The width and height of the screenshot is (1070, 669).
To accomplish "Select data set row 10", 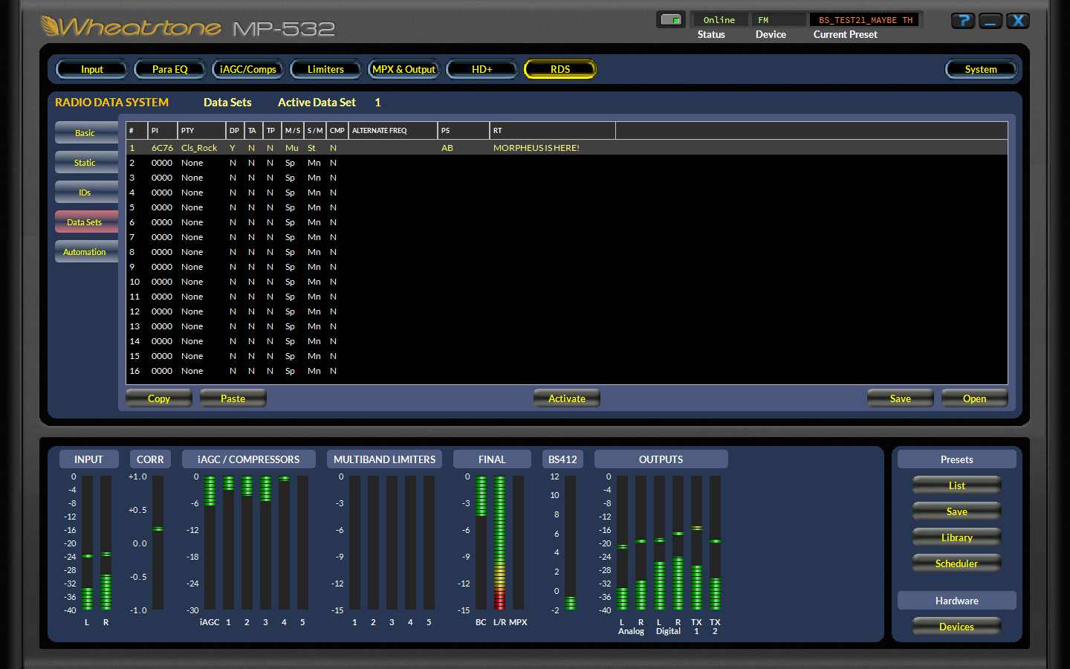I will click(567, 282).
